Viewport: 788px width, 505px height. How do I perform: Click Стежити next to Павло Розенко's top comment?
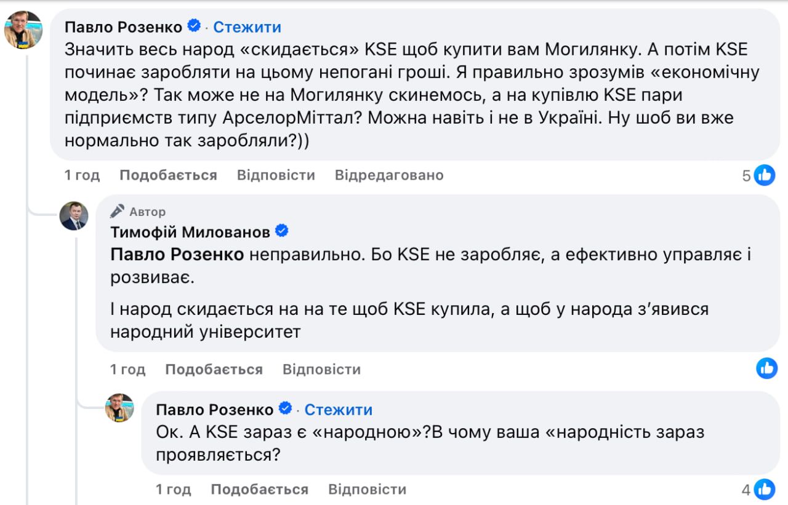(x=246, y=26)
